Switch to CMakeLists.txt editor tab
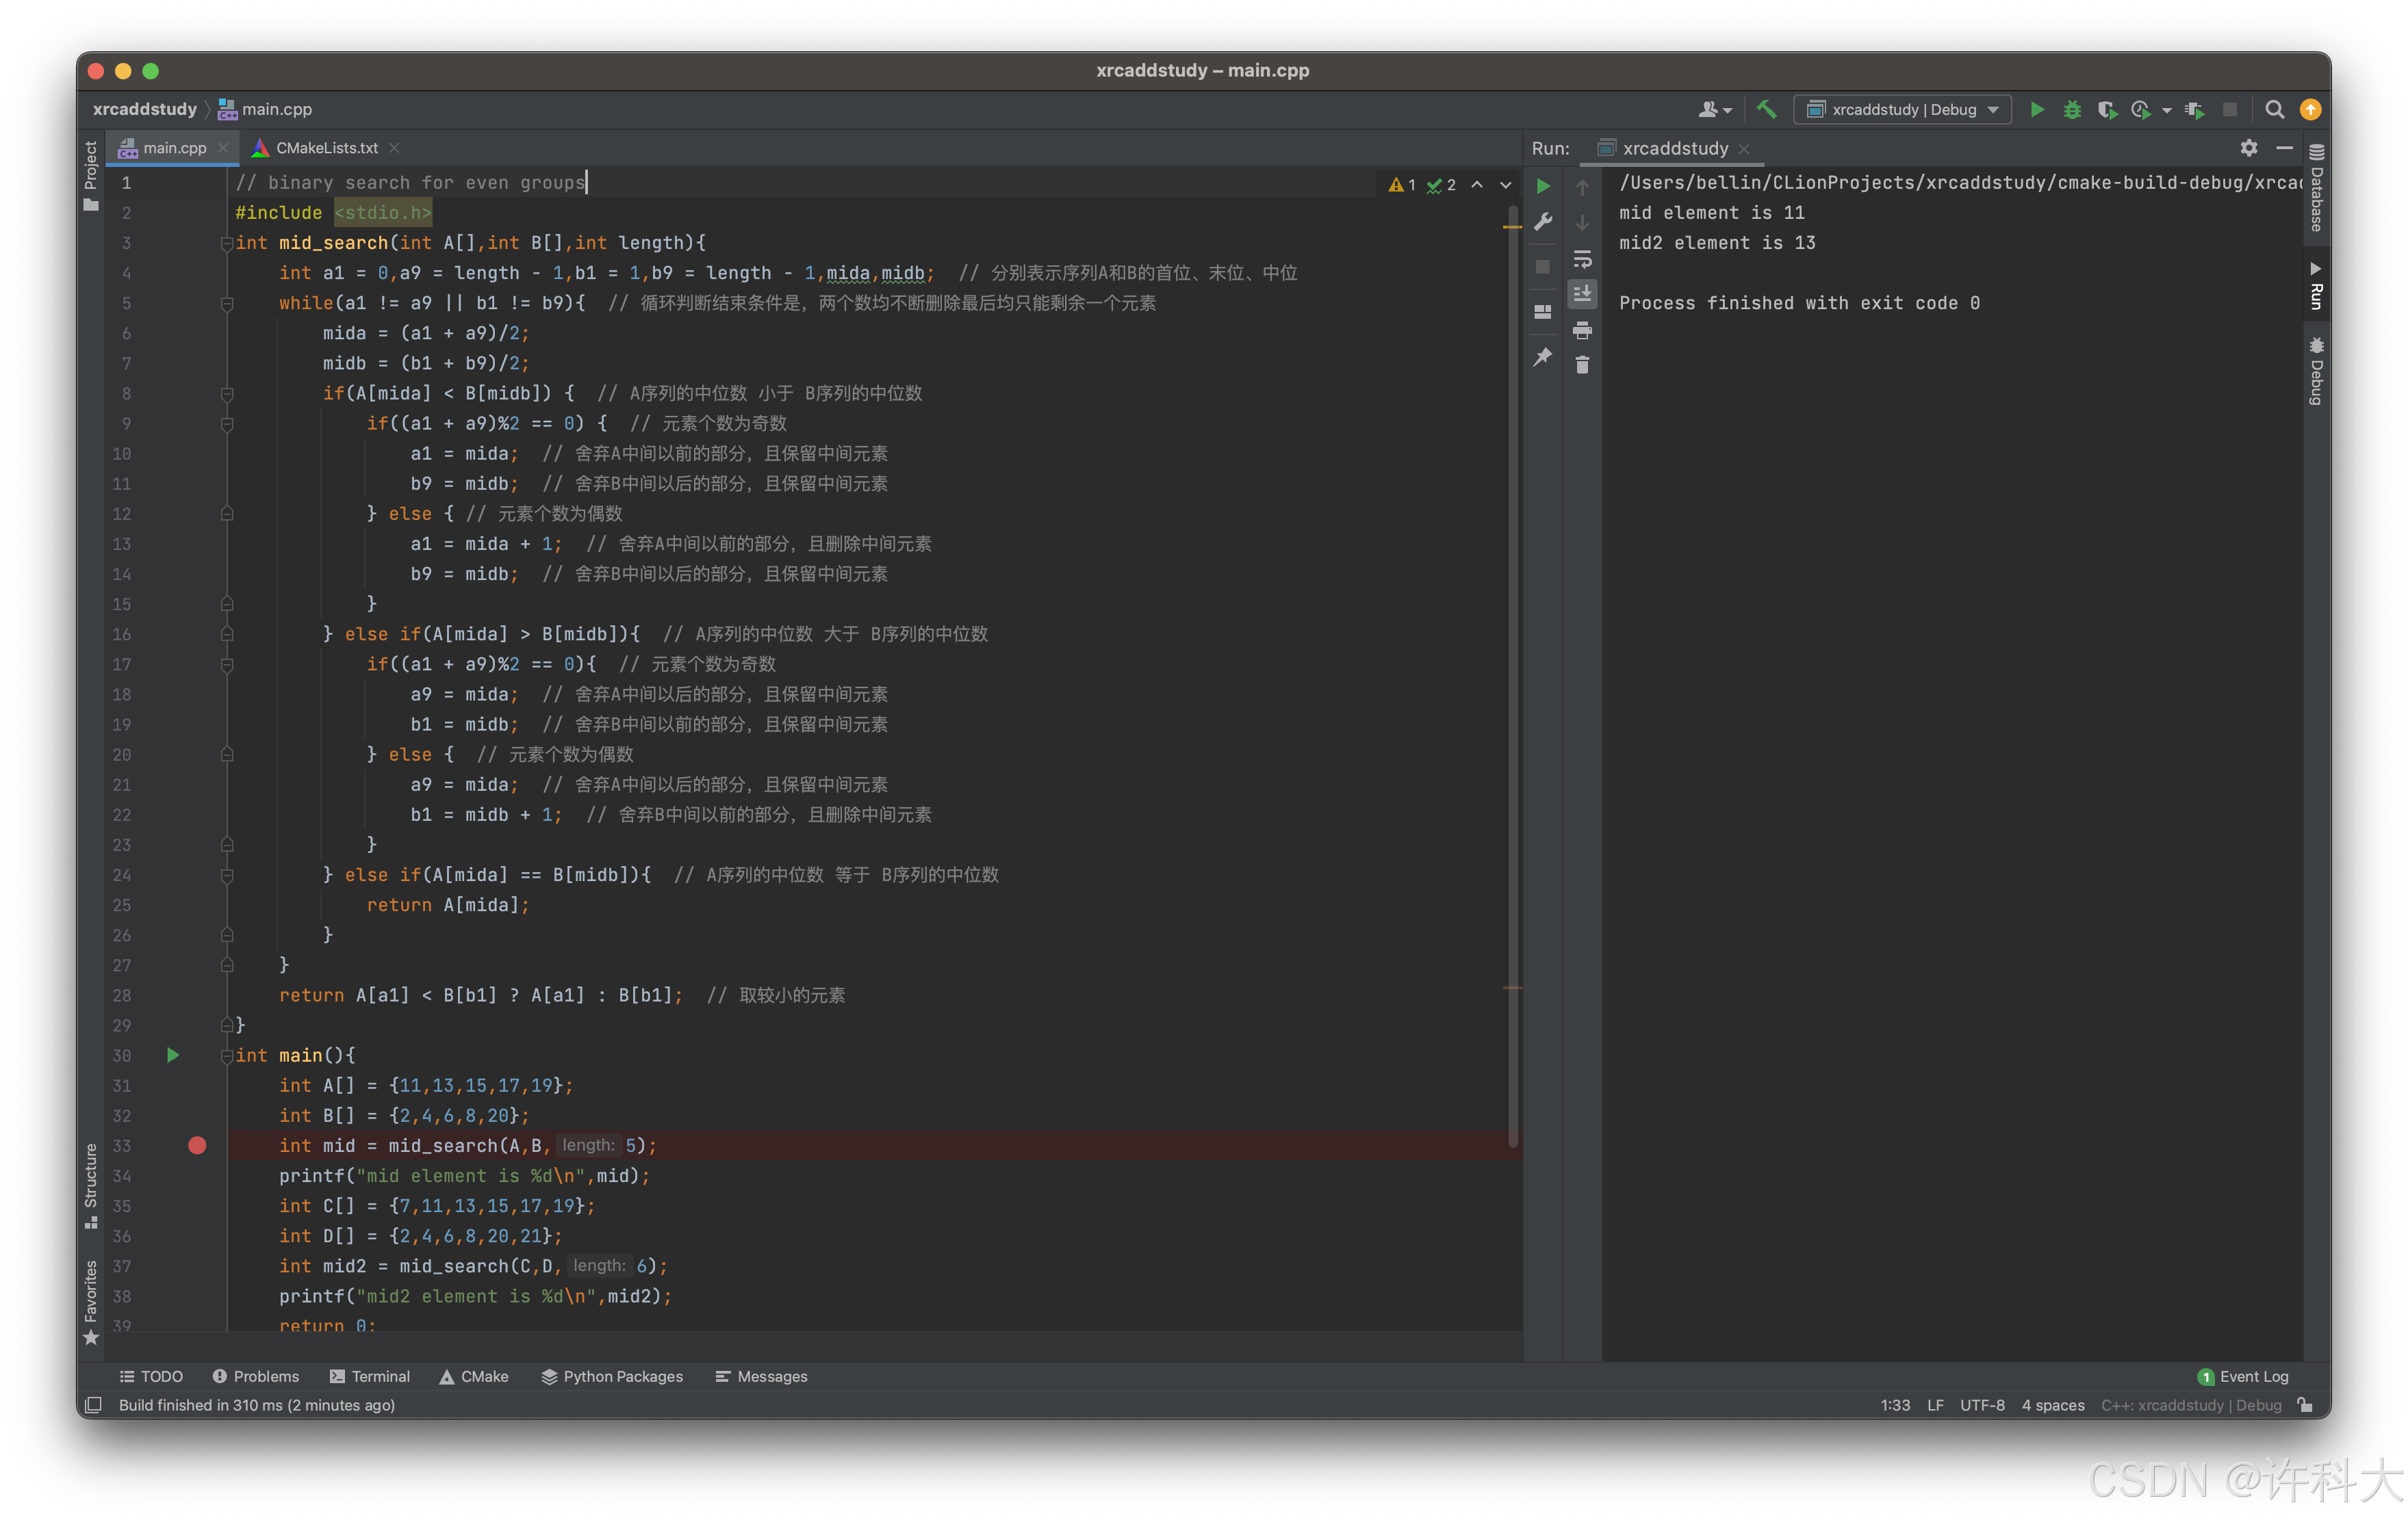 point(326,148)
